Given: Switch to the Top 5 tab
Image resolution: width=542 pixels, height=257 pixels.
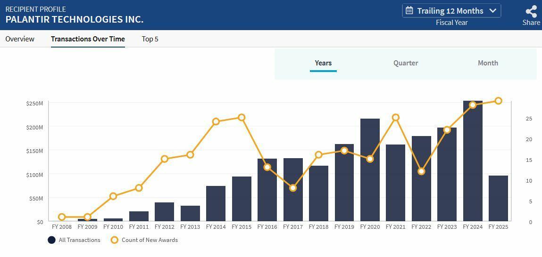Looking at the screenshot, I should click(150, 39).
